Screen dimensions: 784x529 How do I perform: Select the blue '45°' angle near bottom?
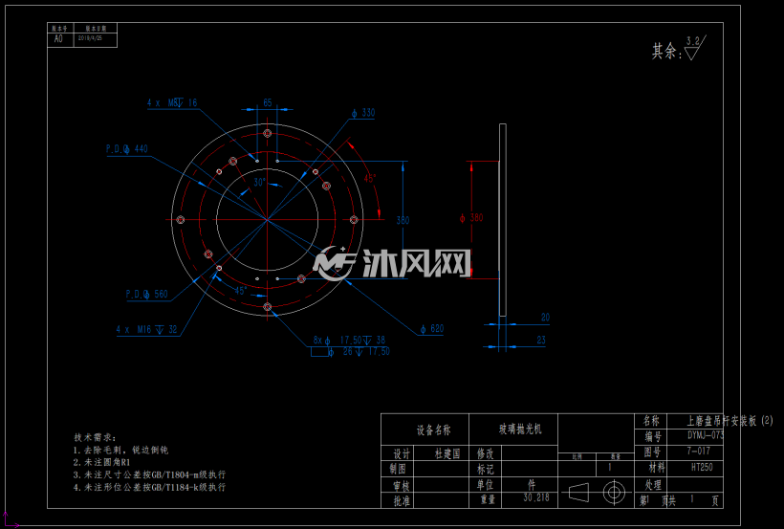click(241, 291)
